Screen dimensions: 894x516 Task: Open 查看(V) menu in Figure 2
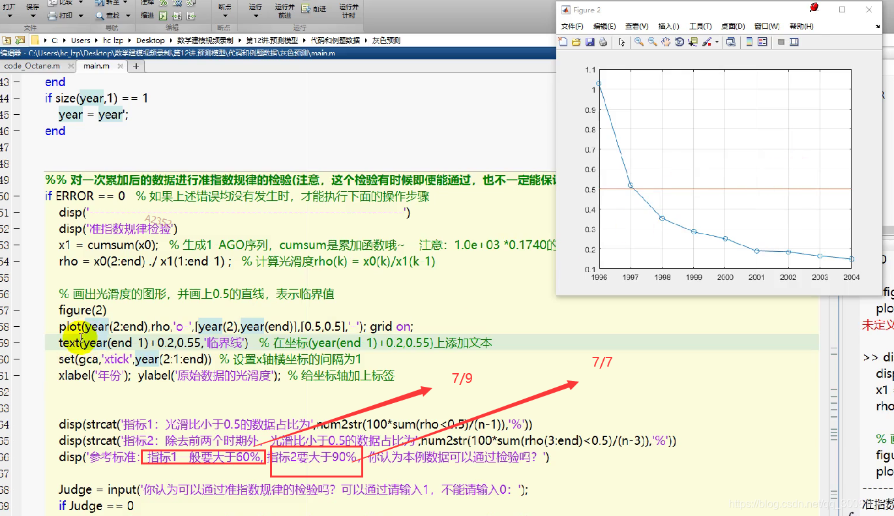[x=636, y=26]
